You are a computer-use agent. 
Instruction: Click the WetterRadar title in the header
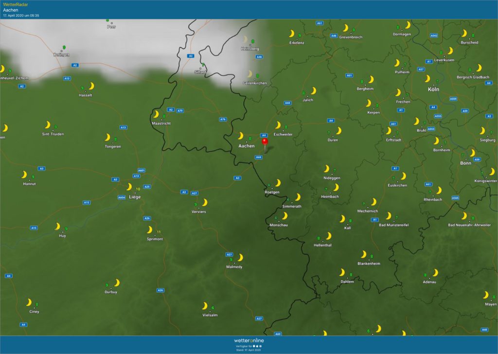coord(15,4)
